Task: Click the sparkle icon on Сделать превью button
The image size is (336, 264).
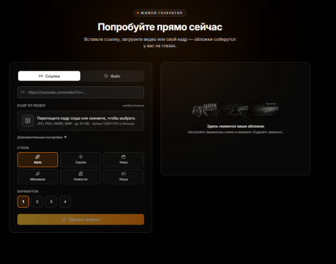Action: pos(64,219)
